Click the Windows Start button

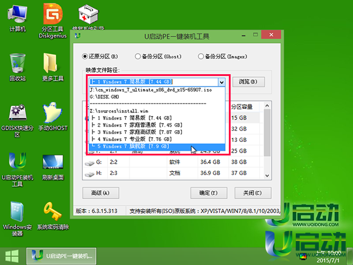(x=12, y=256)
